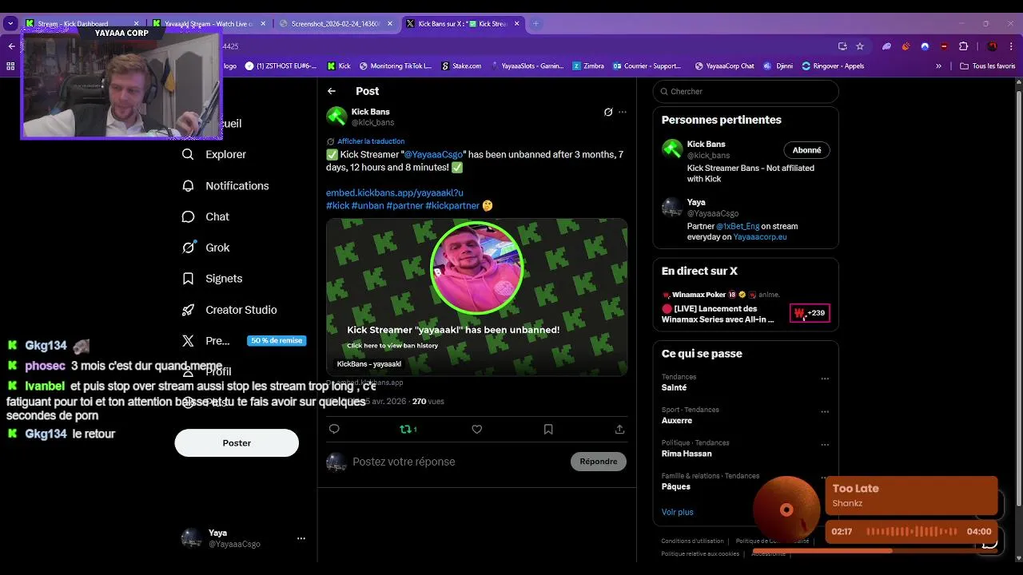Viewport: 1023px width, 575px height.
Task: Like the Kick Bans post
Action: [x=477, y=430]
